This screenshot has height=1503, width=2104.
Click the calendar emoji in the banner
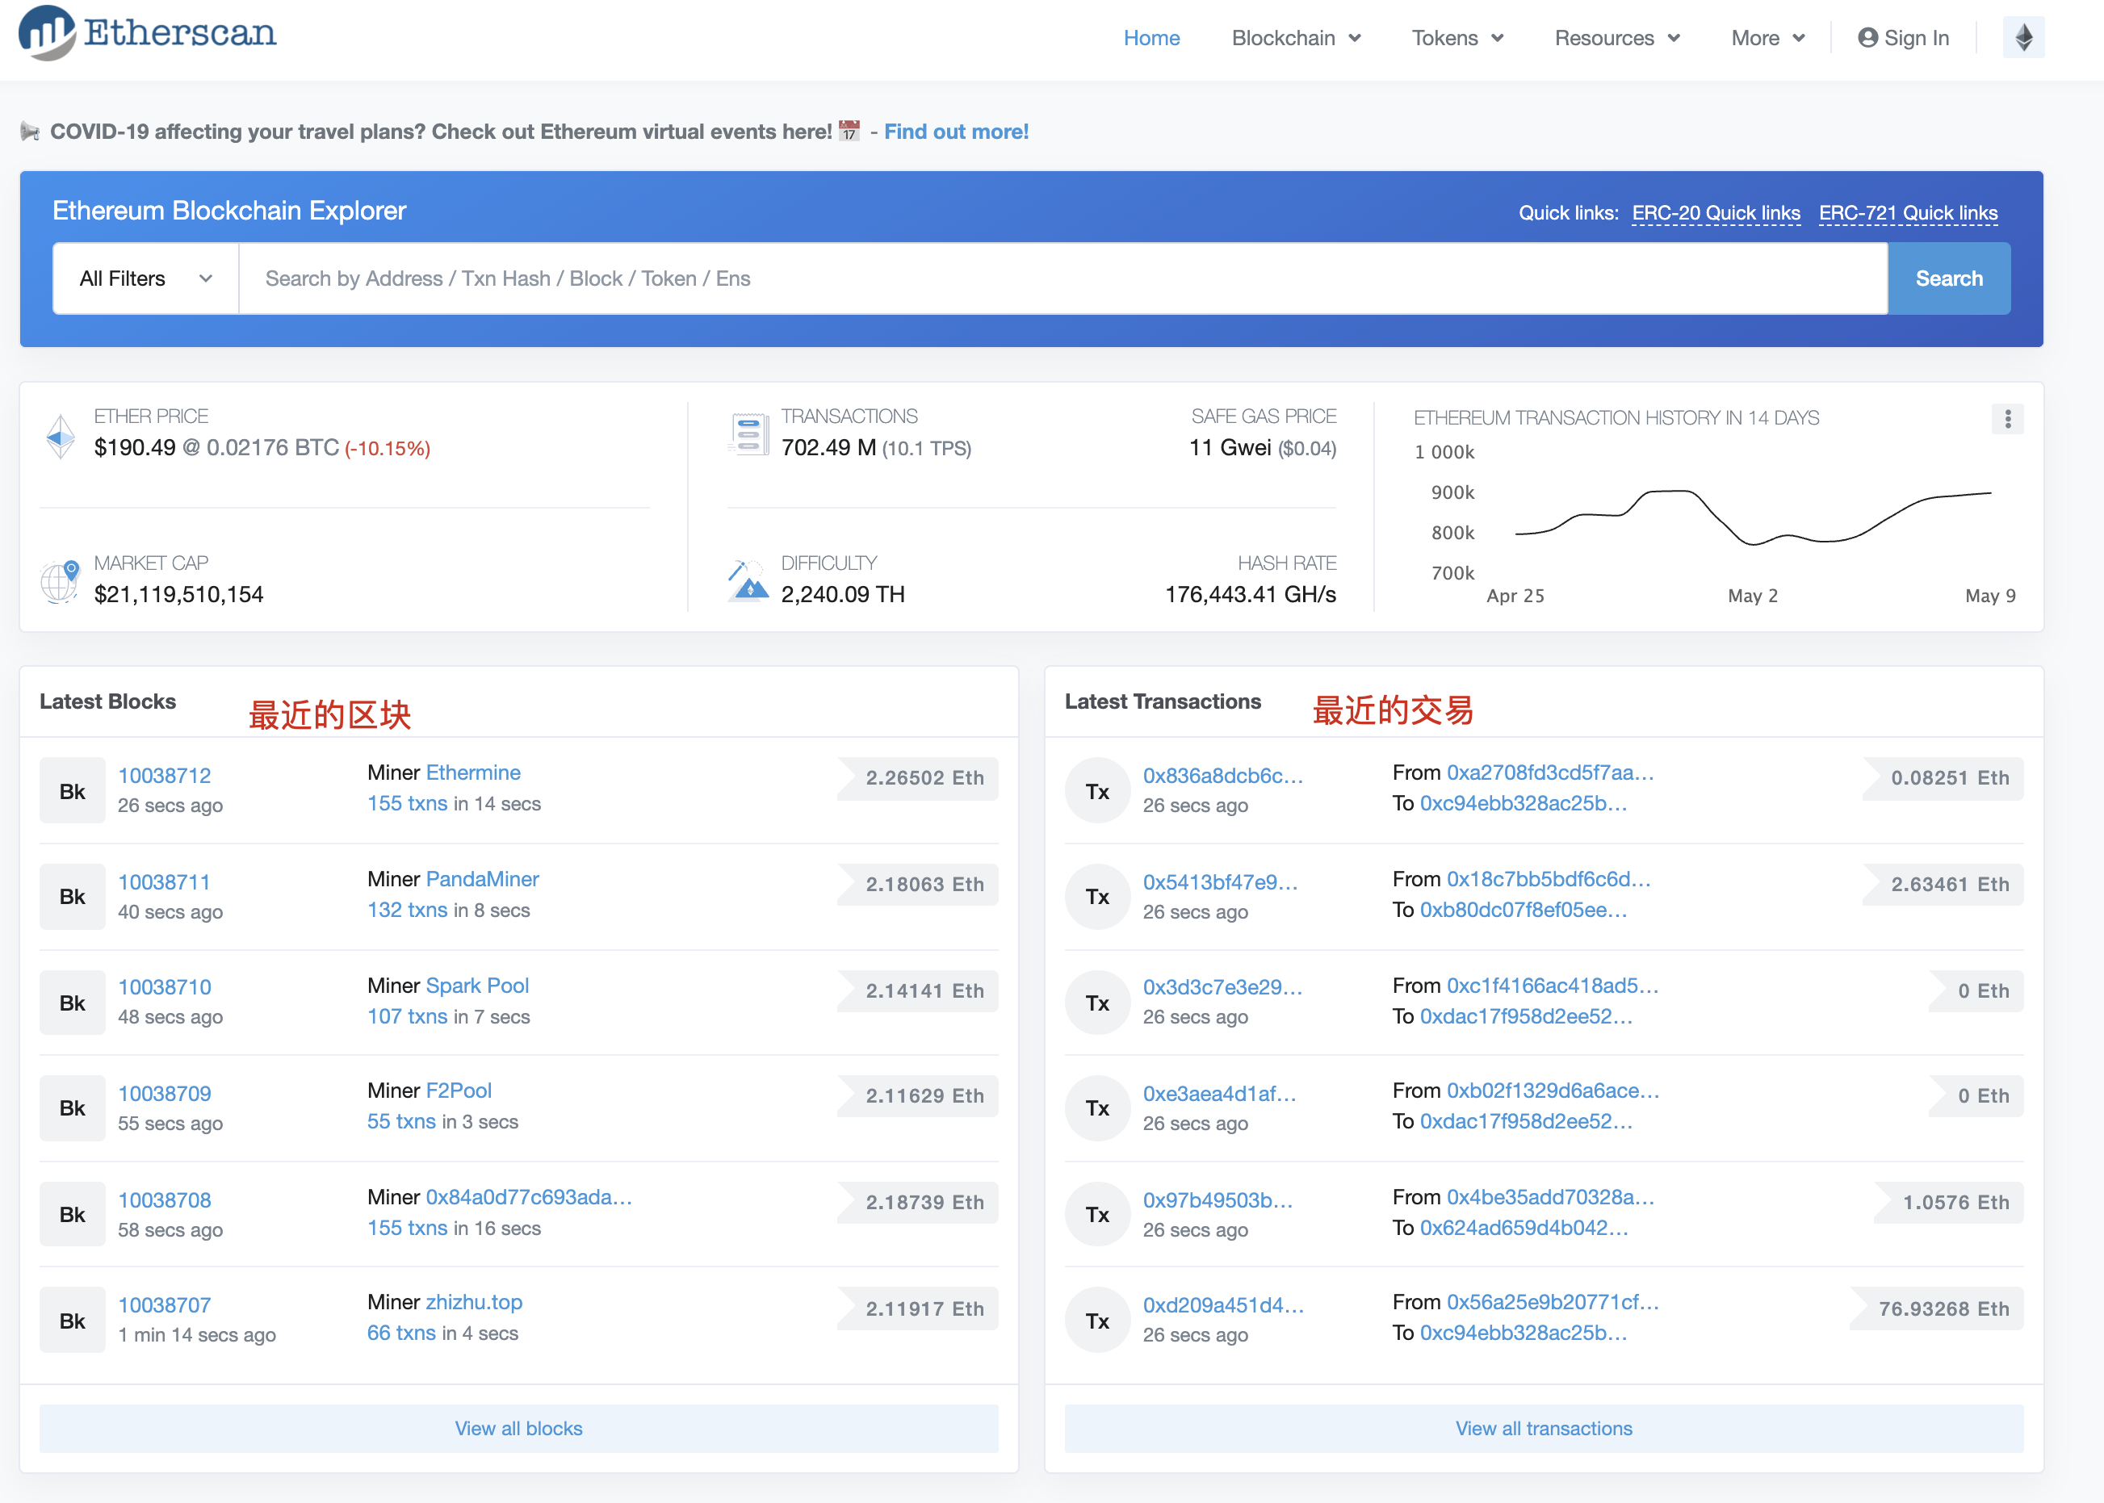tap(849, 132)
